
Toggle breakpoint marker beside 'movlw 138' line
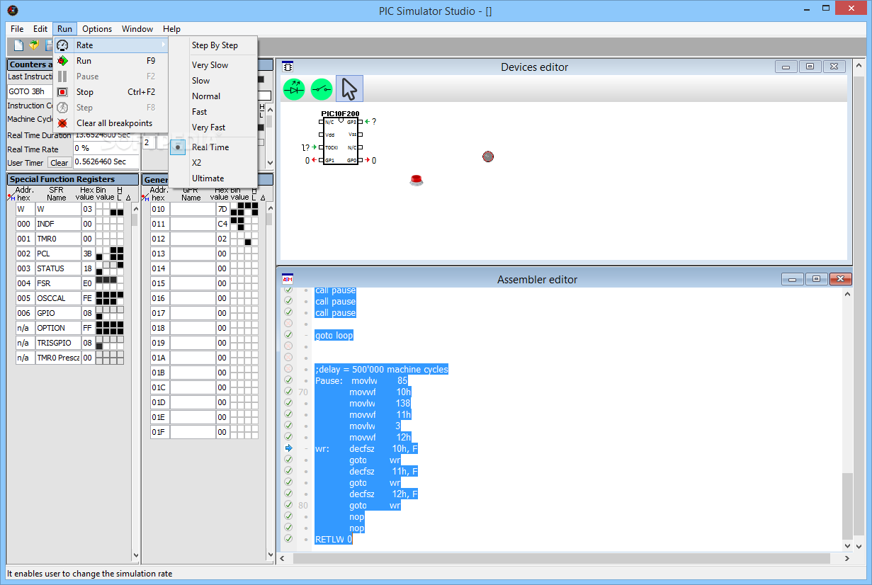(x=288, y=403)
